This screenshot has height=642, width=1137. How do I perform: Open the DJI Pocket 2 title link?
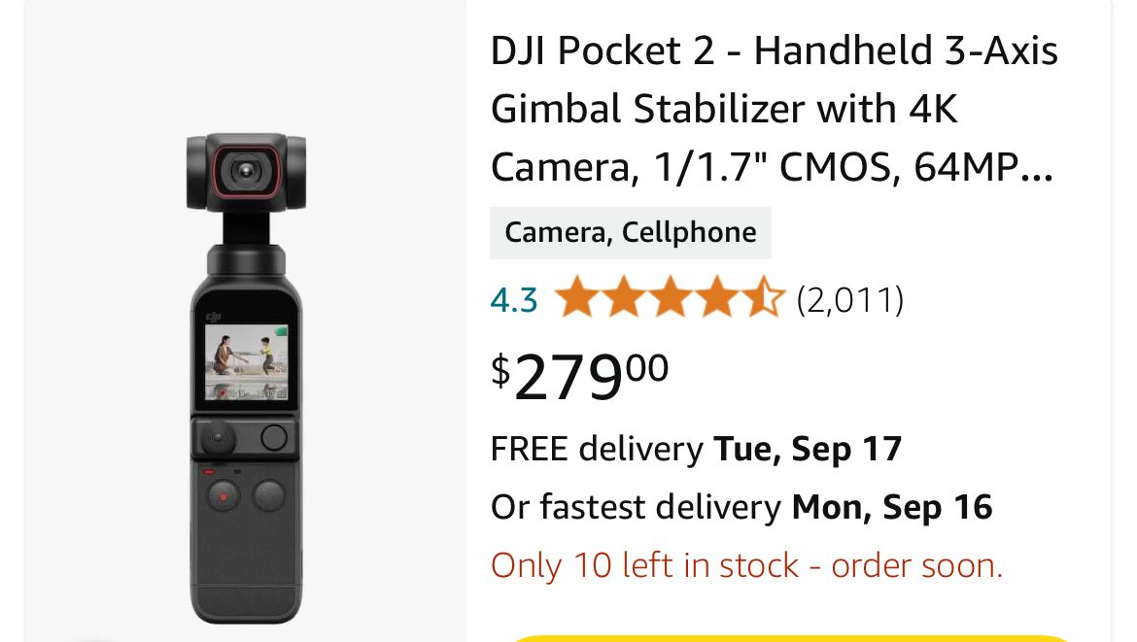point(774,109)
